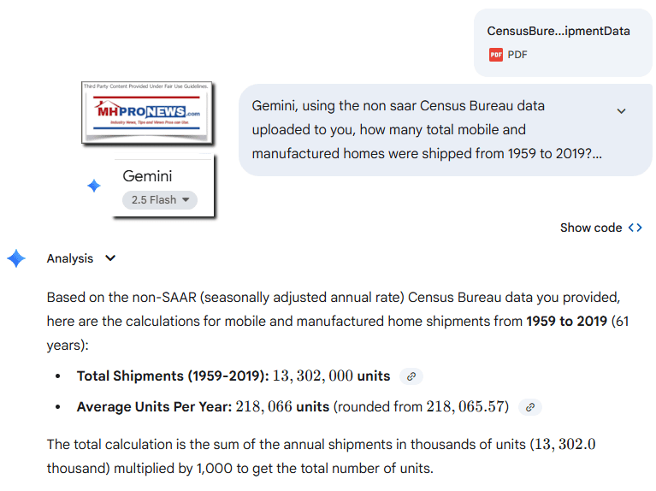656x491 pixels.
Task: Click the Gemini sparkle icon beside Analysis
Action: pyautogui.click(x=16, y=258)
